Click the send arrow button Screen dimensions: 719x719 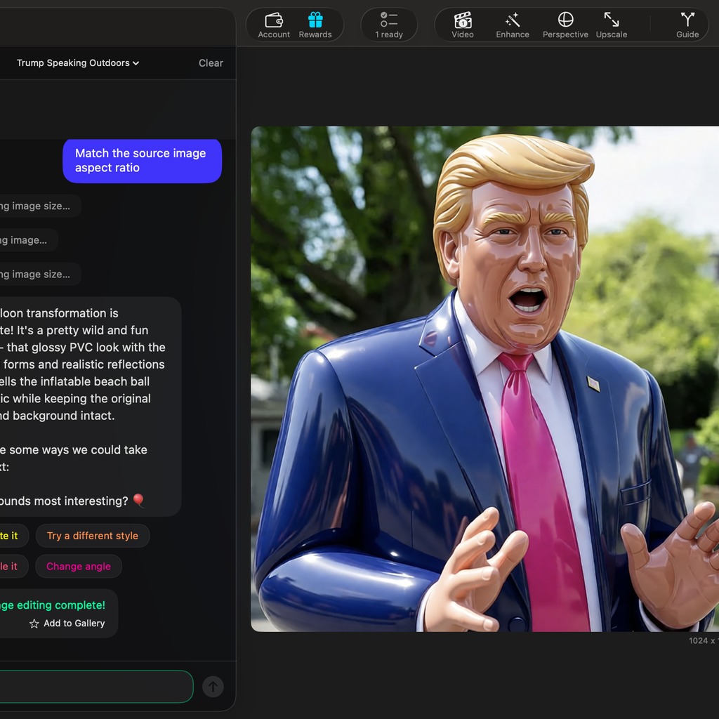click(x=213, y=687)
